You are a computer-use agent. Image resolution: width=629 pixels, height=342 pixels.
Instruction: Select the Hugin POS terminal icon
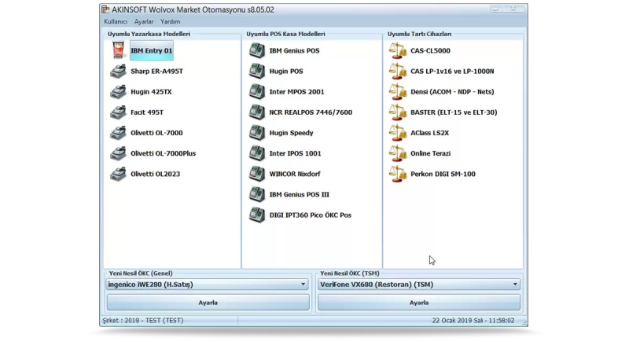coord(257,72)
